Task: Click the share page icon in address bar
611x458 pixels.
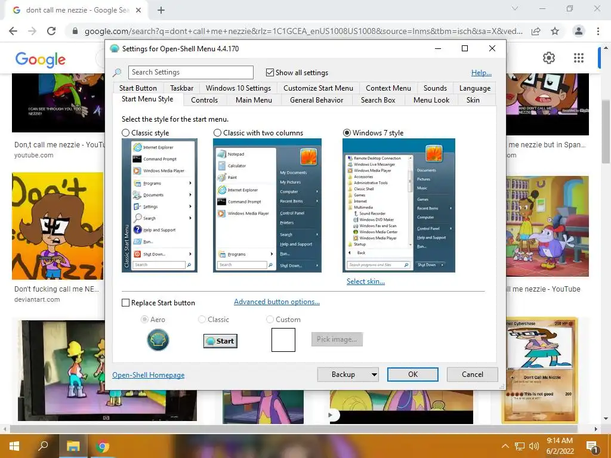Action: coord(536,31)
